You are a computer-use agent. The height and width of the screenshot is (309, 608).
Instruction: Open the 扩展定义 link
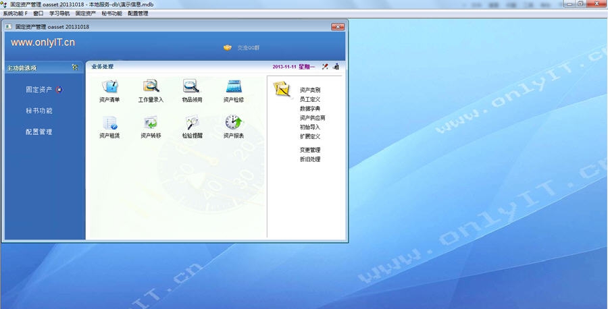coord(310,136)
